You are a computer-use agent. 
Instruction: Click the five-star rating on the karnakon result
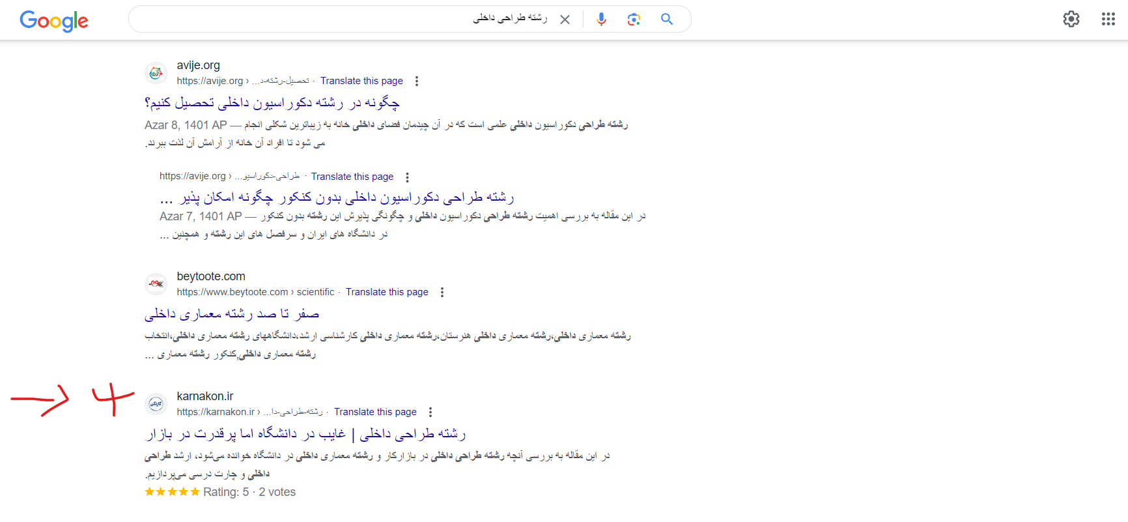[172, 492]
